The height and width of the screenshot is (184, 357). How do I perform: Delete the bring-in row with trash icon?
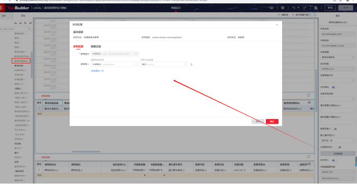tap(191, 65)
